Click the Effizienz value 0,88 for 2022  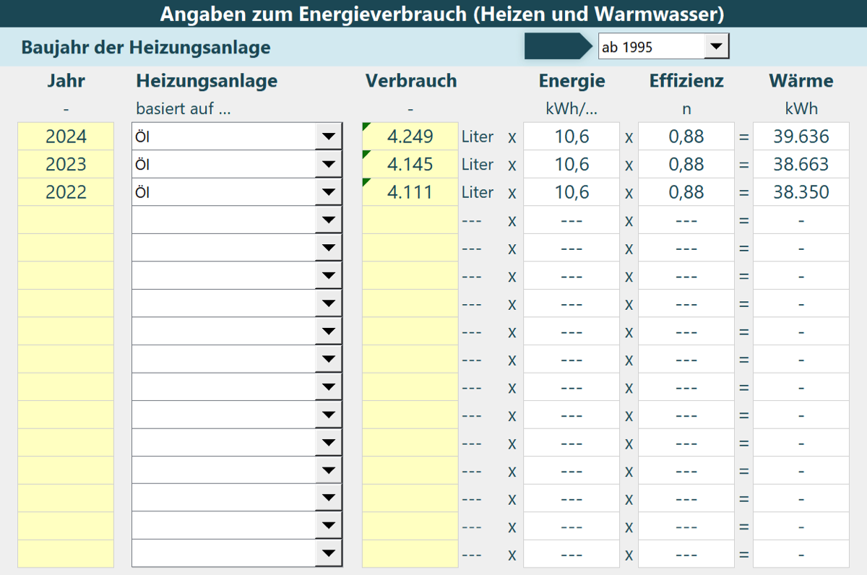[x=686, y=192]
